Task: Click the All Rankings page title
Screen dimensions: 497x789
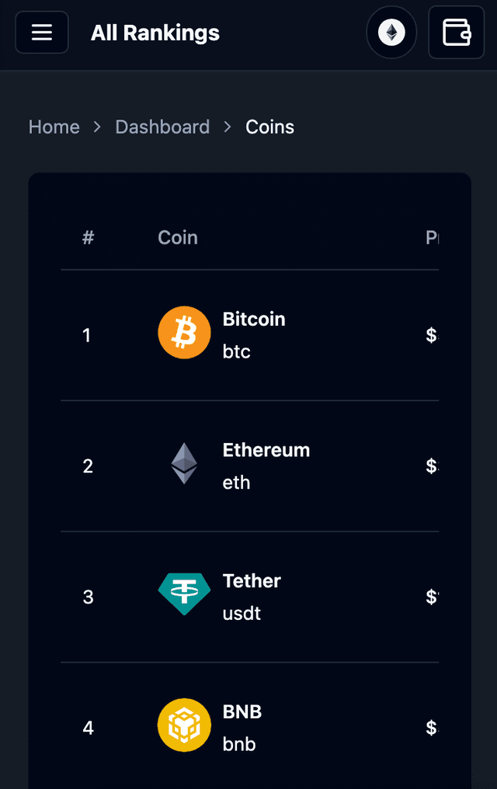Action: [155, 33]
